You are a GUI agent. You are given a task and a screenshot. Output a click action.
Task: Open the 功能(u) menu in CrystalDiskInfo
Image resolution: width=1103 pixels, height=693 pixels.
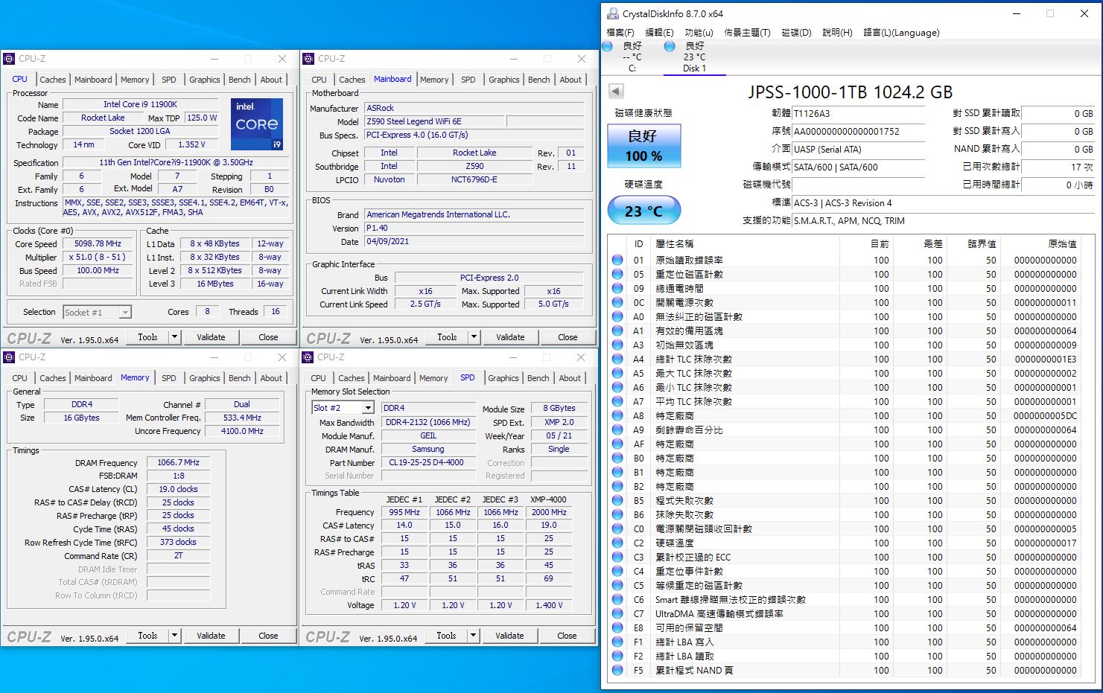point(699,33)
